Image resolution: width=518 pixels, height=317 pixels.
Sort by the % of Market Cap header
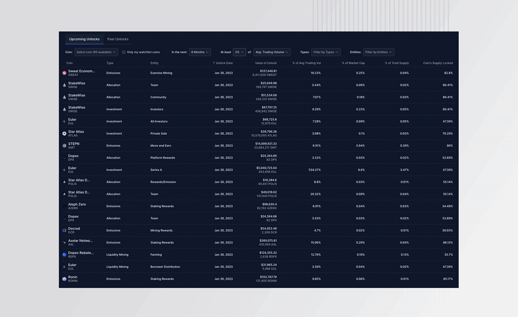point(353,63)
